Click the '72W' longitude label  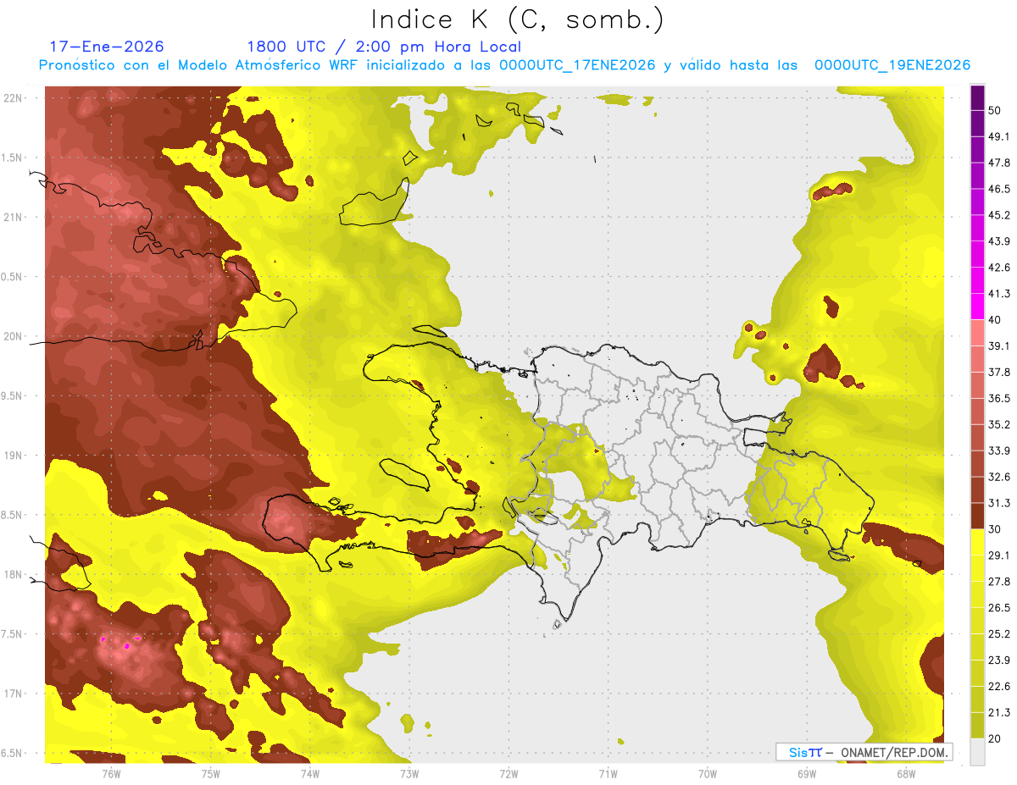click(x=508, y=775)
